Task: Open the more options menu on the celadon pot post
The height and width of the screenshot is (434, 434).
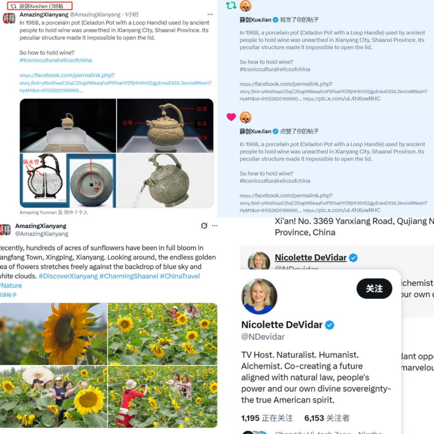Action: [210, 14]
